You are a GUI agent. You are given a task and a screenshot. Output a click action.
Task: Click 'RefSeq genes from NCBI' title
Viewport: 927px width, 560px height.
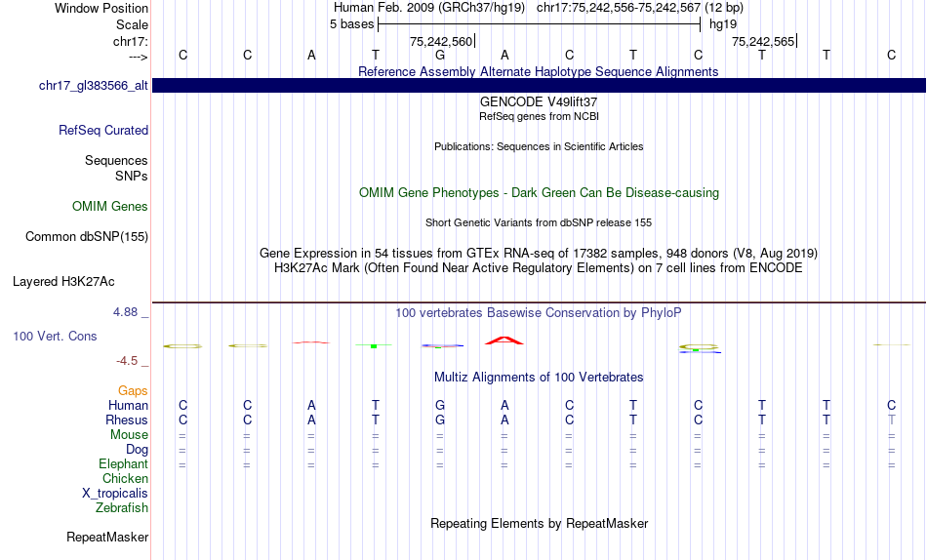pyautogui.click(x=539, y=116)
